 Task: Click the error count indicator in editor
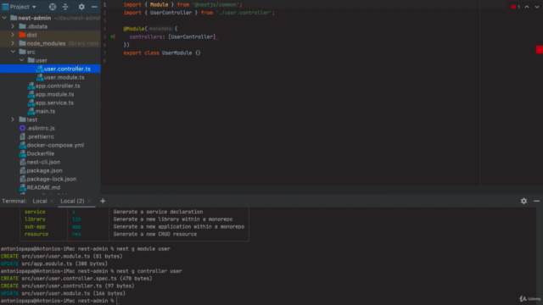coord(515,7)
